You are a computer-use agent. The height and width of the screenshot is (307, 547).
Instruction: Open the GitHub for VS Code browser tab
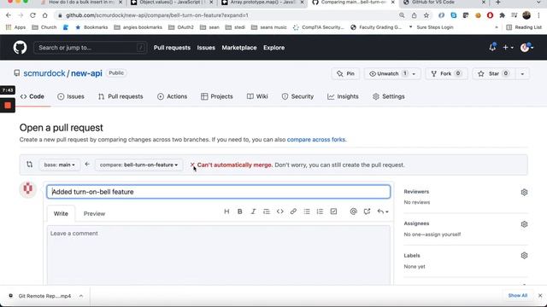pos(444,3)
